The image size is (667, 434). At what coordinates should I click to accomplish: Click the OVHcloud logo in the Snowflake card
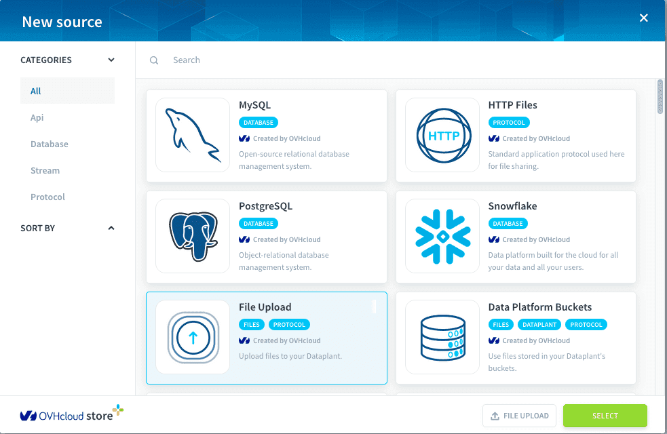pyautogui.click(x=494, y=240)
